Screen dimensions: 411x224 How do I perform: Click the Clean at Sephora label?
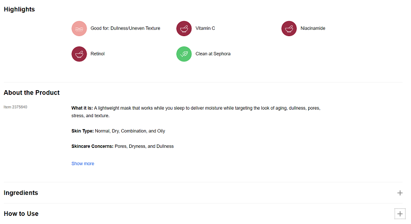coord(213,54)
